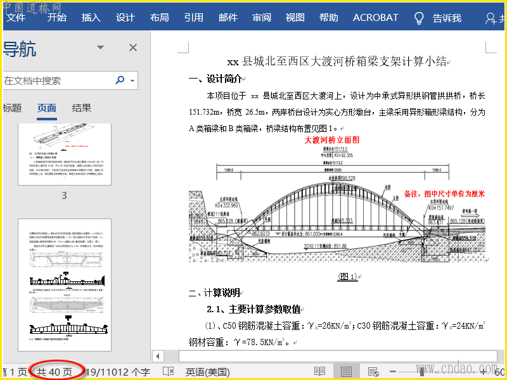Switch to the 引用 ribbon tab
This screenshot has width=507, height=380.
tap(194, 18)
